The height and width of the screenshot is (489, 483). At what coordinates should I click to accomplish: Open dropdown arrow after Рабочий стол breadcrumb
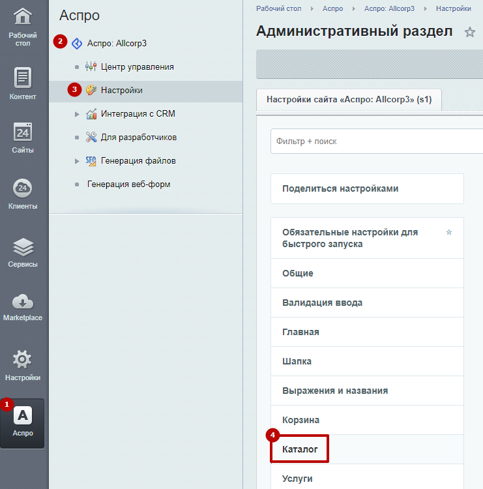(x=312, y=8)
